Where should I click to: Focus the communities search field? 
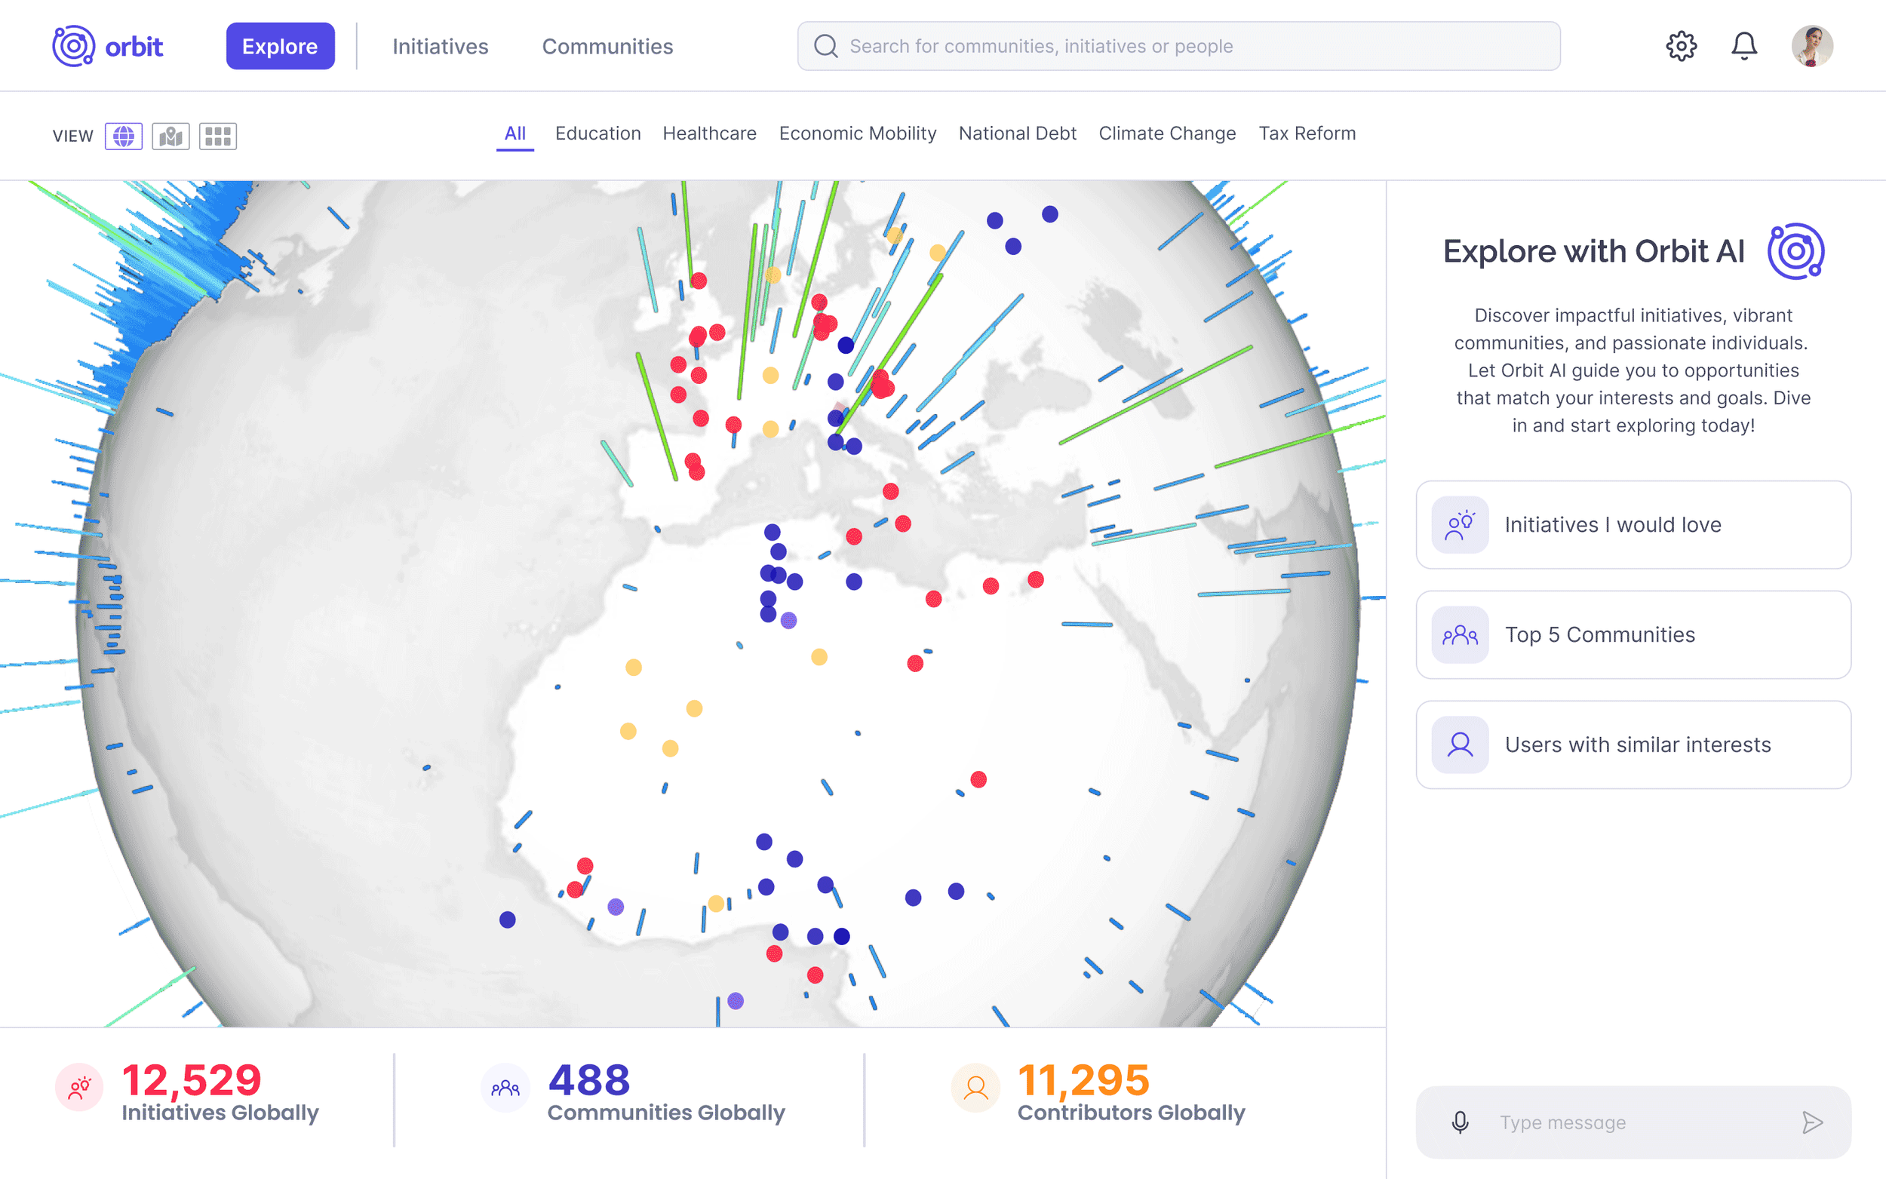pos(1178,46)
